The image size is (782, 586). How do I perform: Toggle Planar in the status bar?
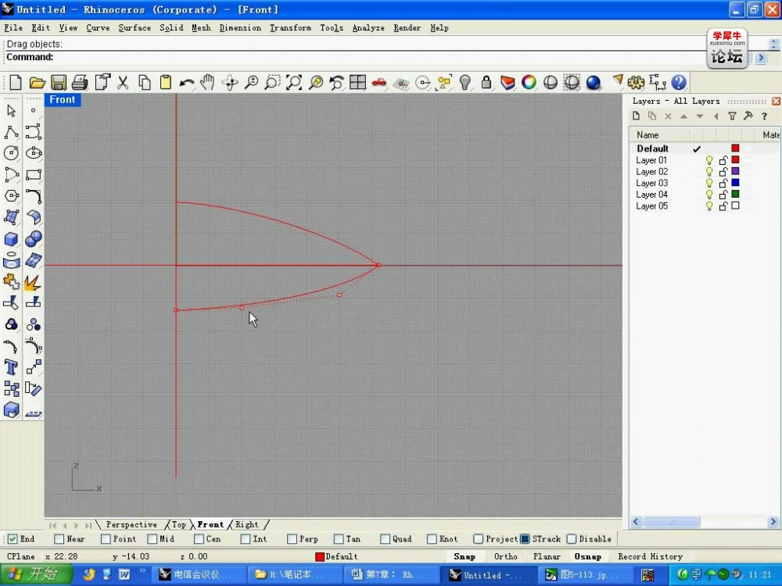547,556
